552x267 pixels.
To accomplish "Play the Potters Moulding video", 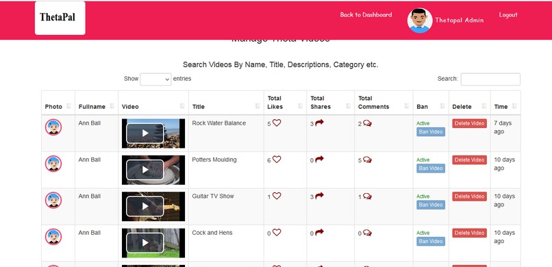I will tap(145, 170).
